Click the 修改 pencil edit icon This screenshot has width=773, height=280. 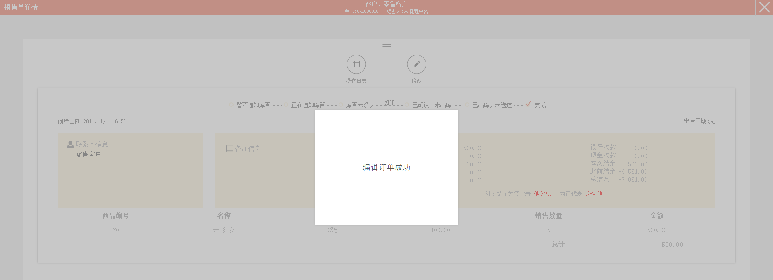[x=416, y=64]
